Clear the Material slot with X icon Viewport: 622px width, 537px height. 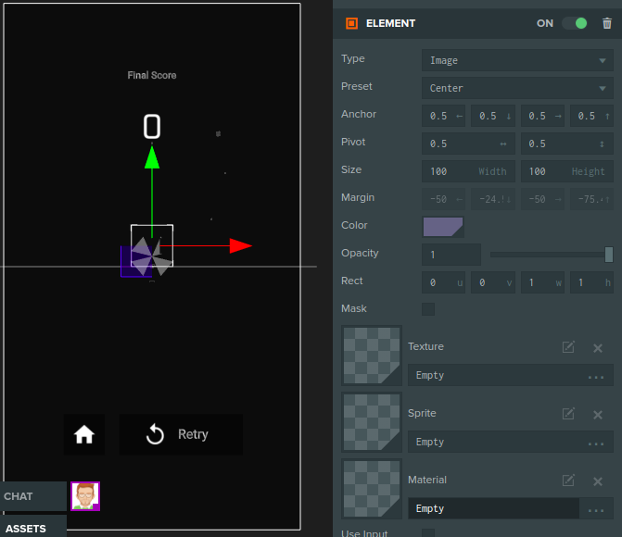click(x=598, y=481)
